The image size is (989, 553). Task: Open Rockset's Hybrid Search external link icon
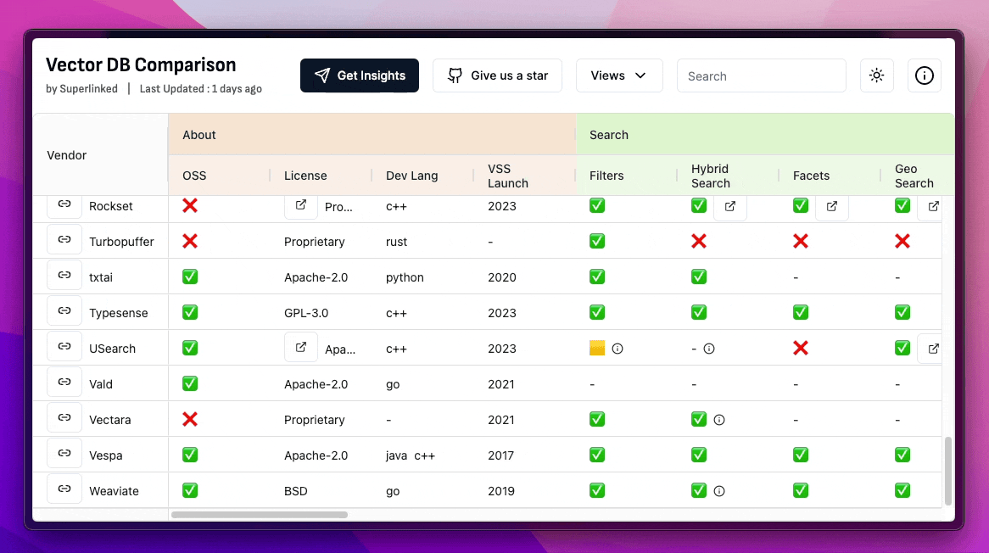tap(729, 206)
